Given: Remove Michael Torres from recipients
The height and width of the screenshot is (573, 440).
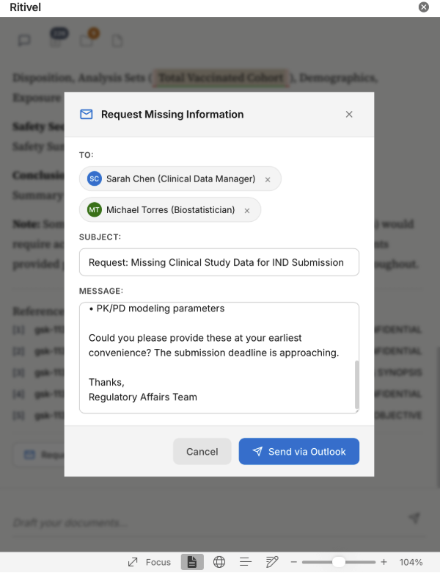Looking at the screenshot, I should (x=247, y=211).
